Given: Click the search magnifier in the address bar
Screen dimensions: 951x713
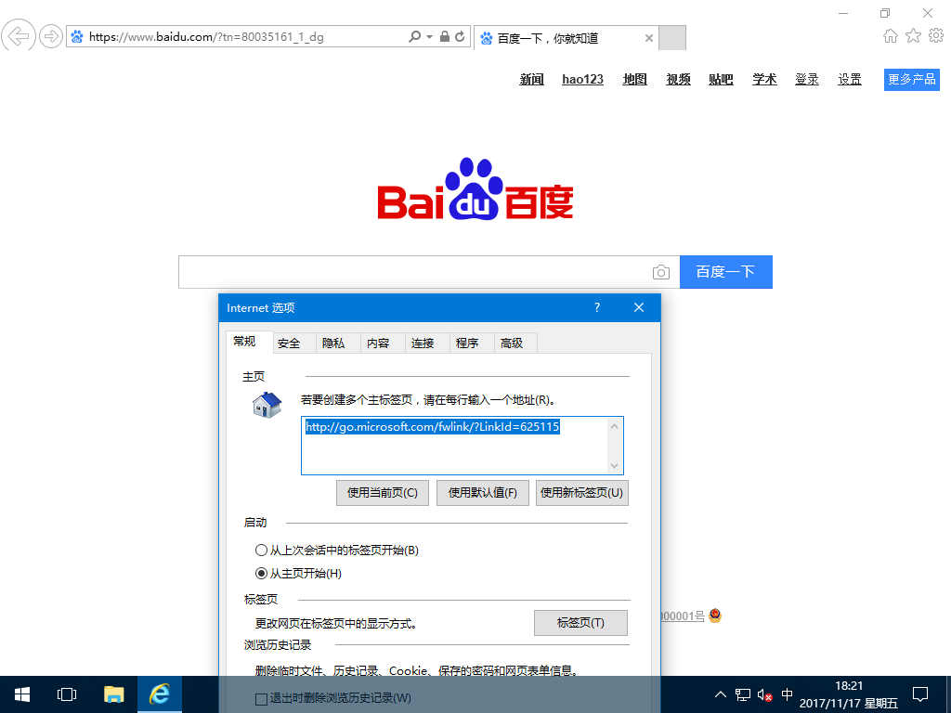Looking at the screenshot, I should tap(413, 37).
